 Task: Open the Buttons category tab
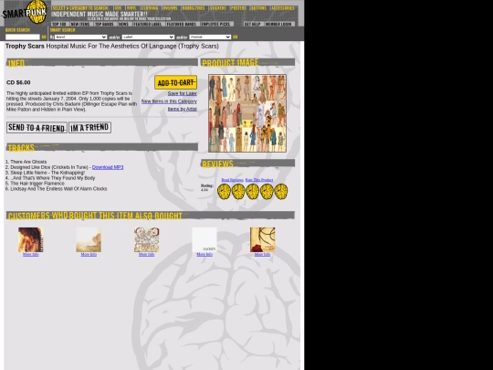point(258,8)
